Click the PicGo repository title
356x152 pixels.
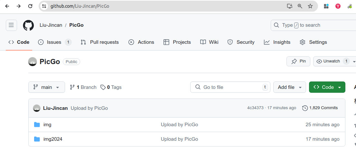(x=50, y=62)
